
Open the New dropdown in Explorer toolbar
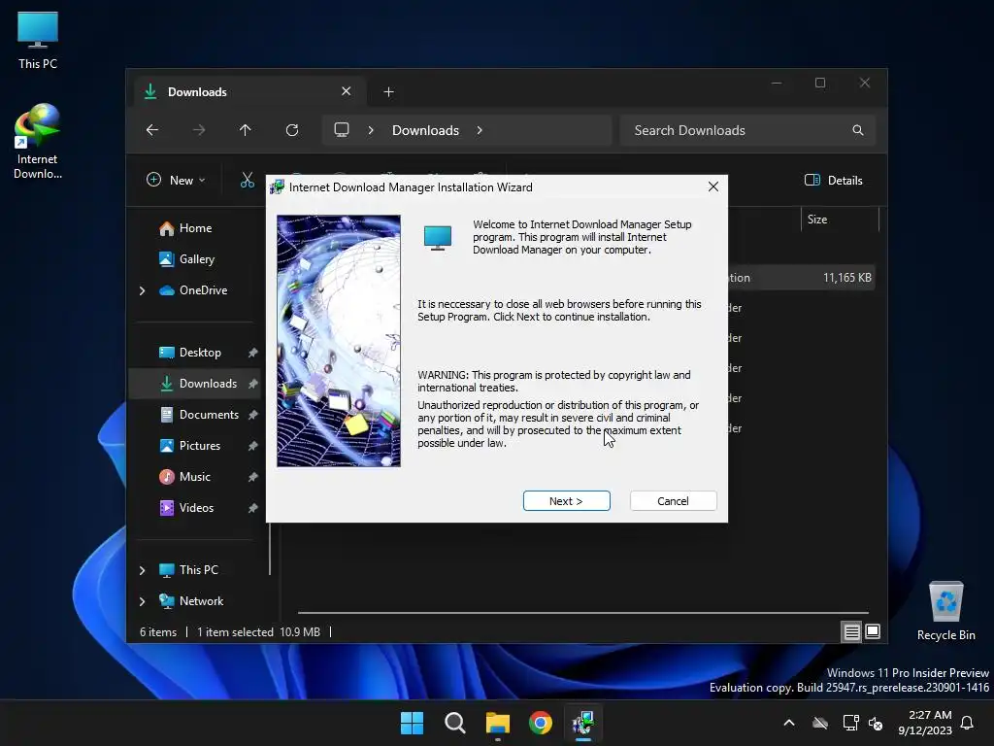tap(176, 180)
